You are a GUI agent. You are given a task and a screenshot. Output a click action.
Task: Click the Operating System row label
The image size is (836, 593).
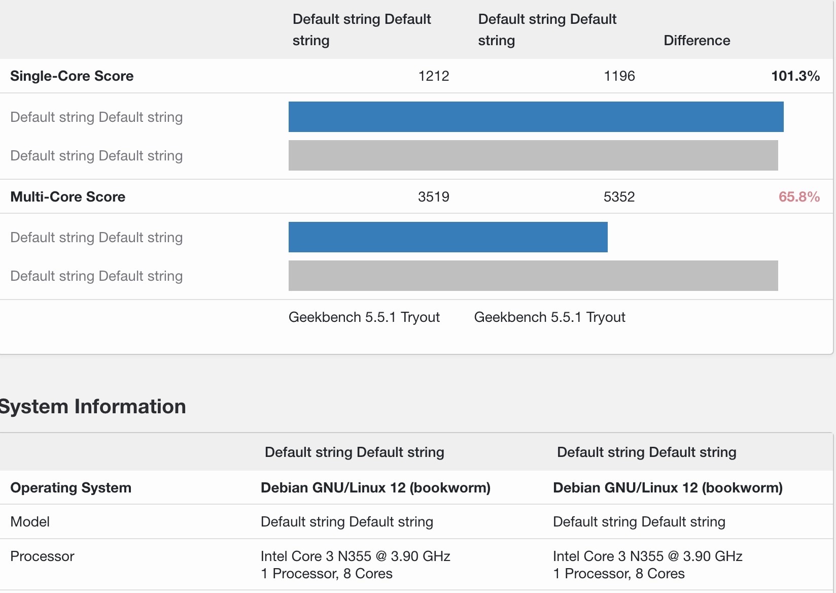pyautogui.click(x=71, y=488)
